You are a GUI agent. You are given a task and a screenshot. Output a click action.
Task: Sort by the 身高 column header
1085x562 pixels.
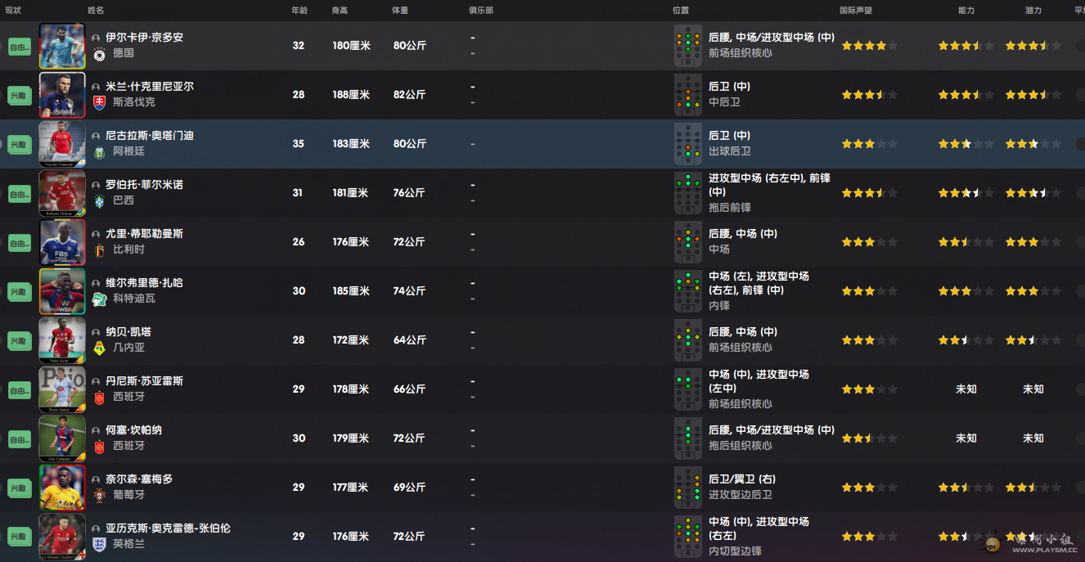pos(340,11)
